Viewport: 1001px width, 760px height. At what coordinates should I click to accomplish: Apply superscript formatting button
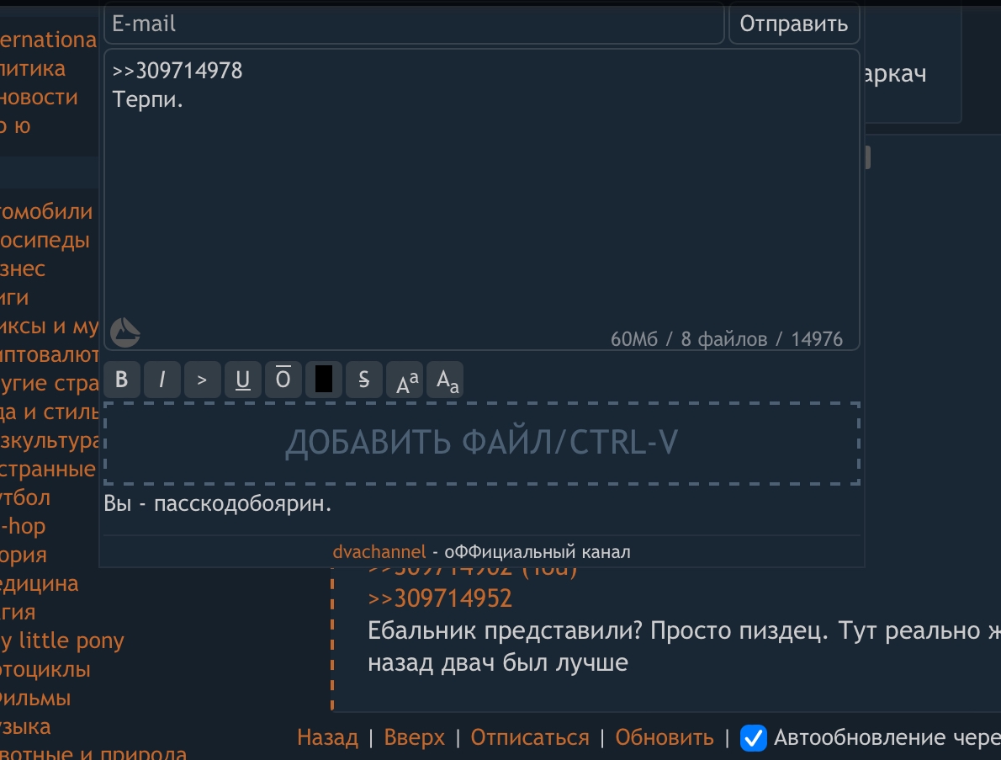tap(404, 380)
